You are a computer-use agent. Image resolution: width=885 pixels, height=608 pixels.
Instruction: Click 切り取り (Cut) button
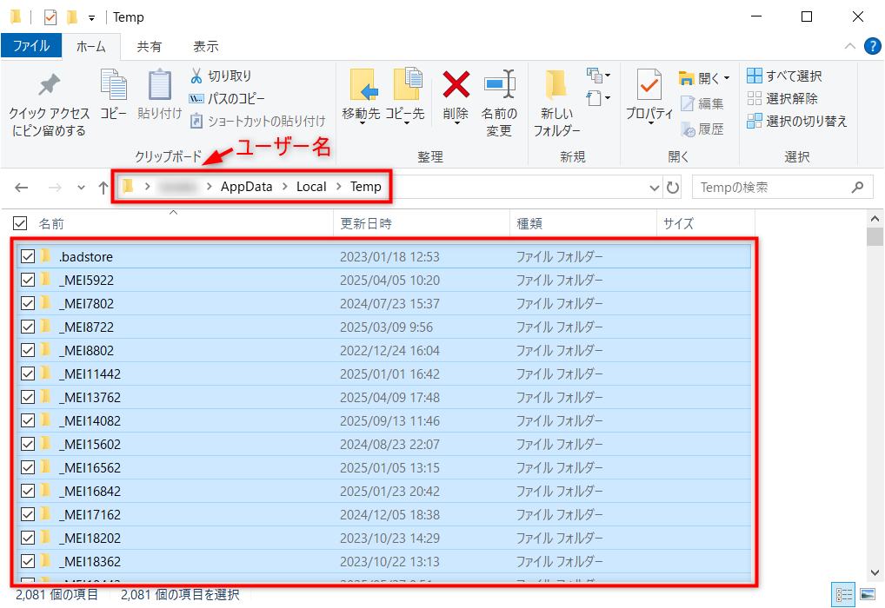tap(221, 76)
